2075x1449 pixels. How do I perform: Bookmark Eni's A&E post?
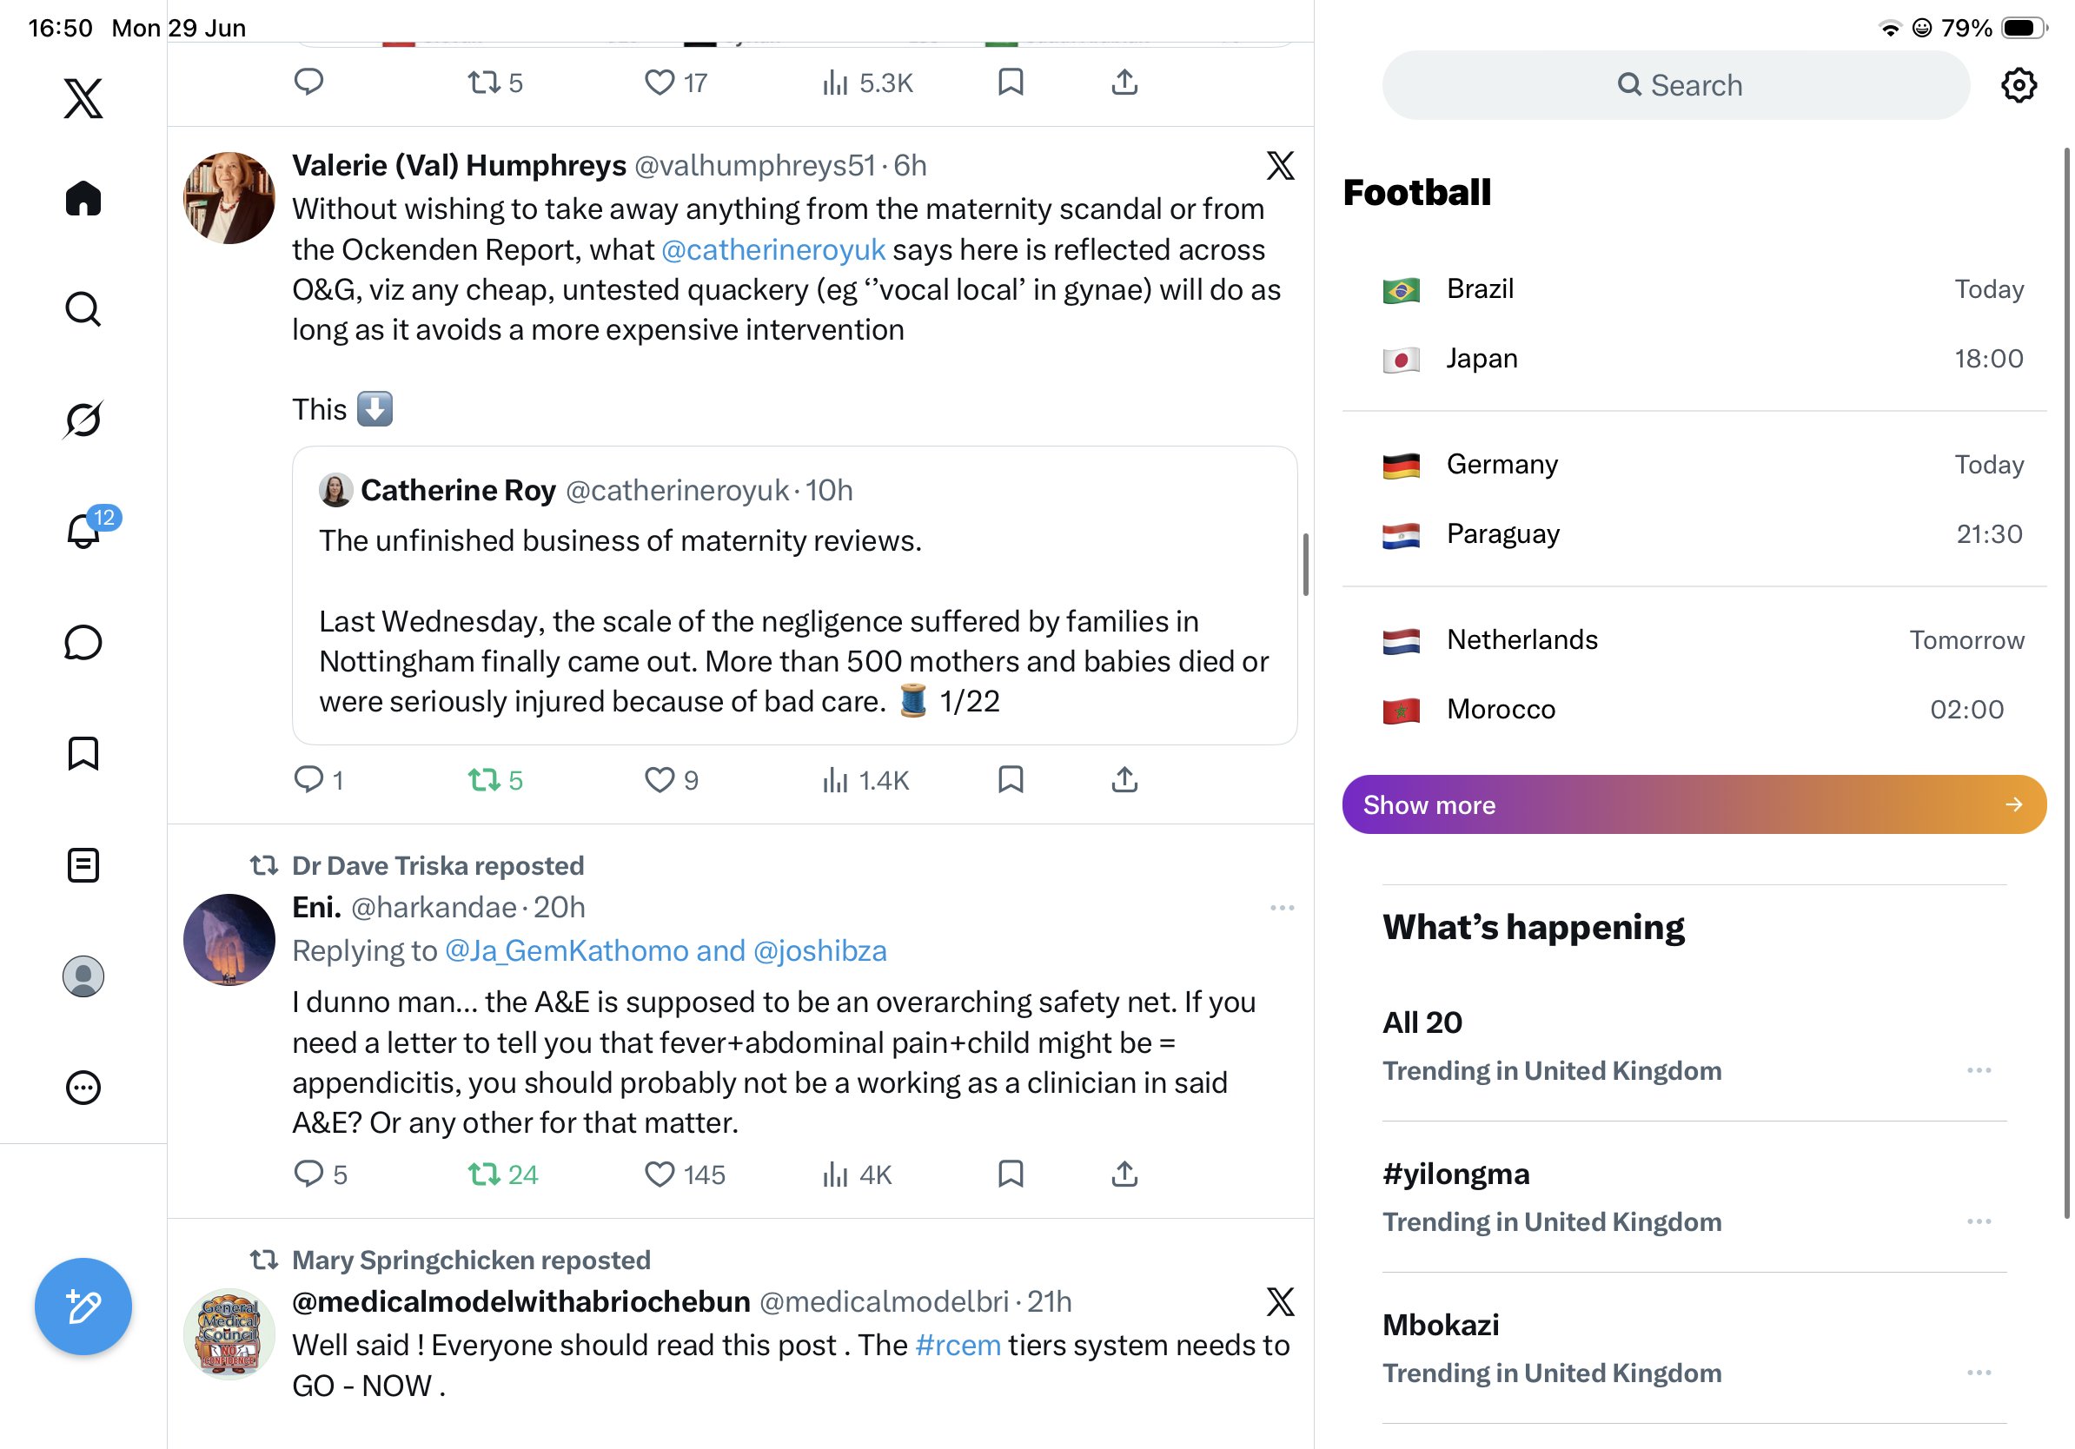pos(1011,1174)
